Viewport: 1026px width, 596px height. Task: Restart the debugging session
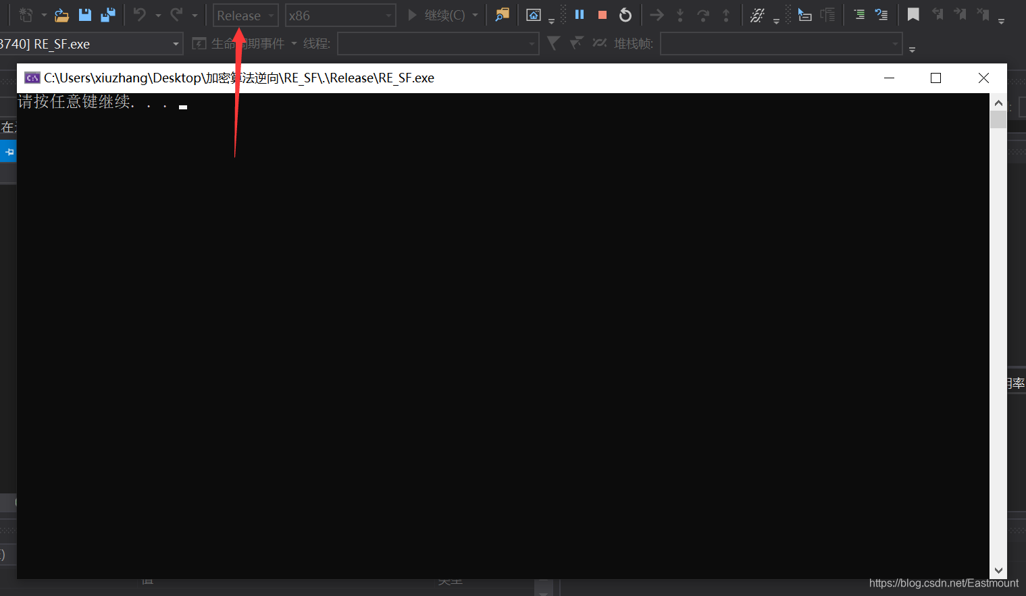point(625,15)
